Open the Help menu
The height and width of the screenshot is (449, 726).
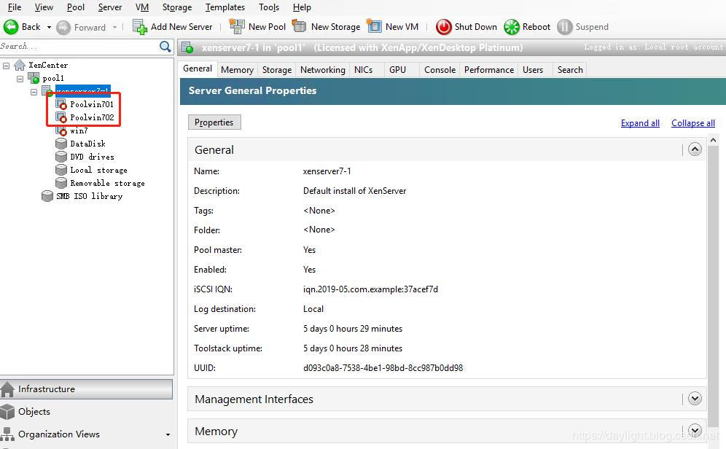point(302,7)
